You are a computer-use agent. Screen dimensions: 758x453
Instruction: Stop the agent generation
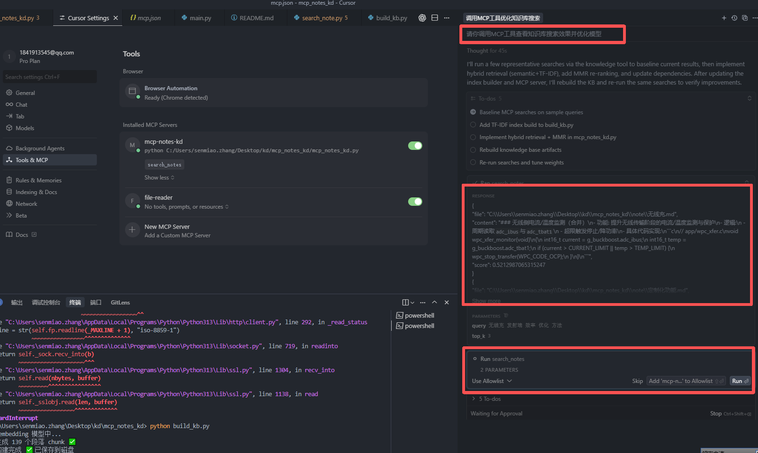[731, 414]
